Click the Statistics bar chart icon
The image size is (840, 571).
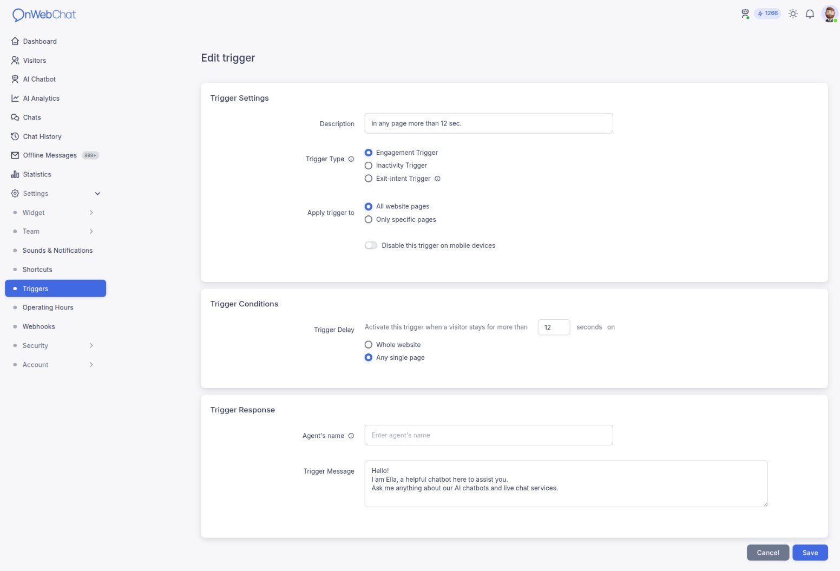pyautogui.click(x=15, y=174)
